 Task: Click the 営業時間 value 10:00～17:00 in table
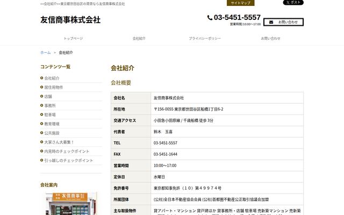tap(165, 166)
